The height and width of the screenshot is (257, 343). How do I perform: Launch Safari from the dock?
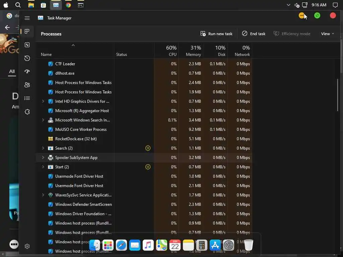coord(121,245)
